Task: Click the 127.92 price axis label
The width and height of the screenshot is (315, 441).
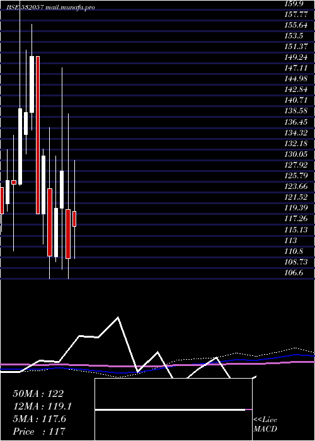Action: pos(297,165)
